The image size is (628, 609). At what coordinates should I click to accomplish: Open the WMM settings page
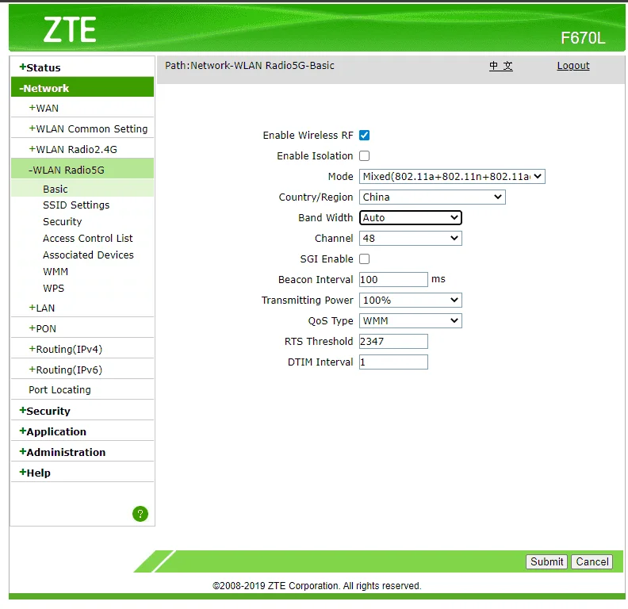(56, 272)
